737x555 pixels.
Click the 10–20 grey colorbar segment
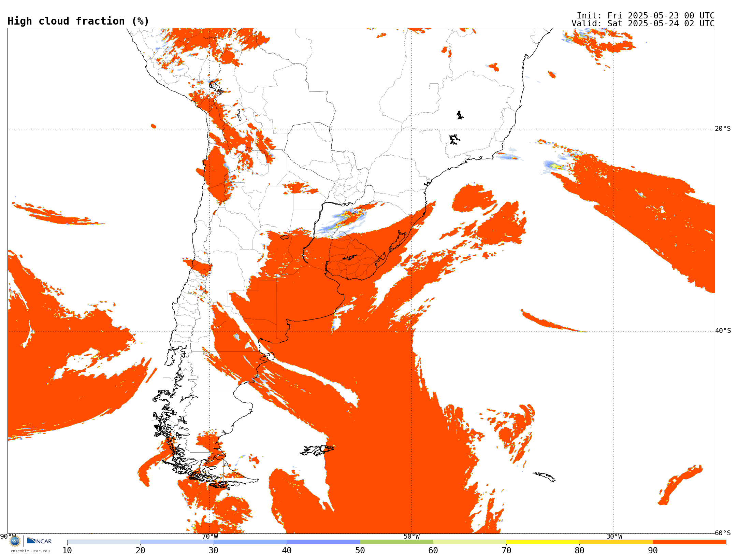(x=104, y=542)
